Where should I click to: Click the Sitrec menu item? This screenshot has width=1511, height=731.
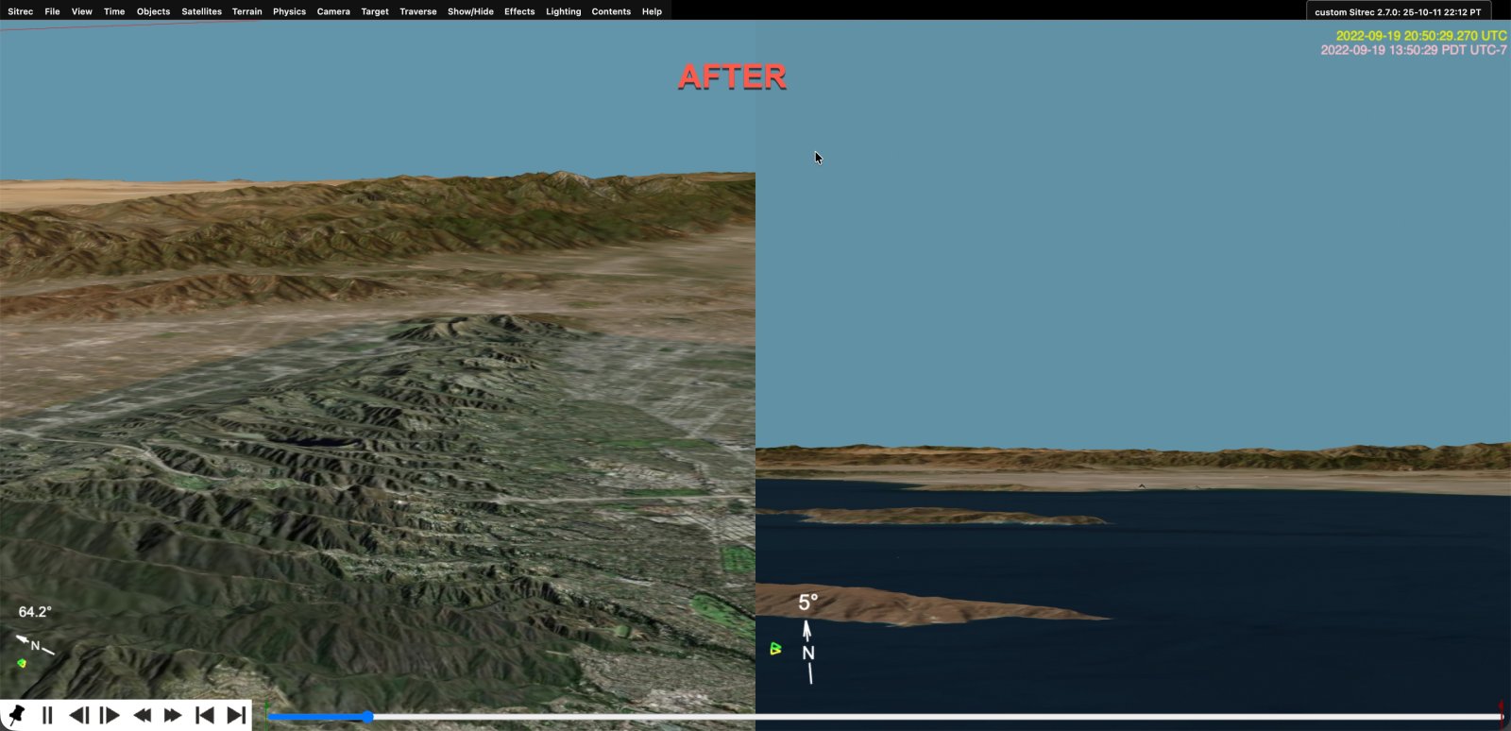20,11
